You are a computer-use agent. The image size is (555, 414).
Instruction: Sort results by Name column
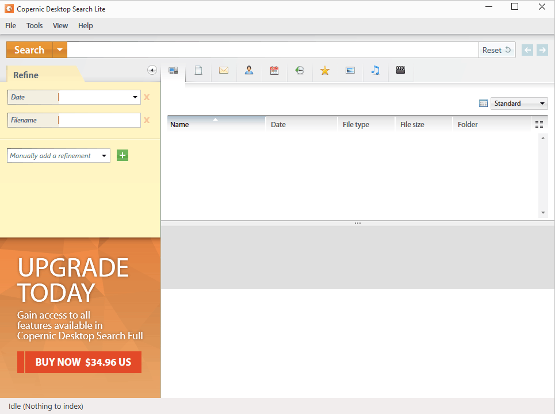(216, 125)
